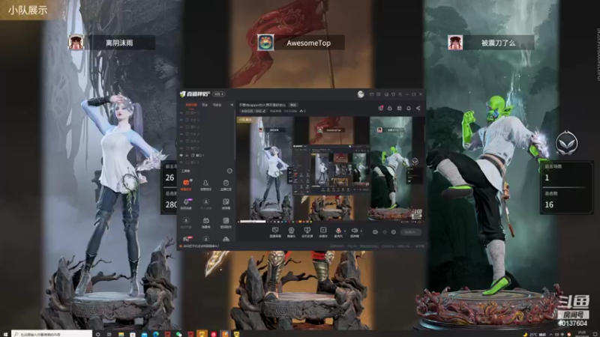The image size is (600, 337).
Task: Open WeChat from the taskbar
Action: click(178, 334)
